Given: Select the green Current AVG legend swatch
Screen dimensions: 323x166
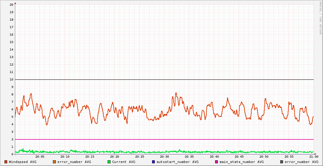Looking at the screenshot, I should point(109,162).
